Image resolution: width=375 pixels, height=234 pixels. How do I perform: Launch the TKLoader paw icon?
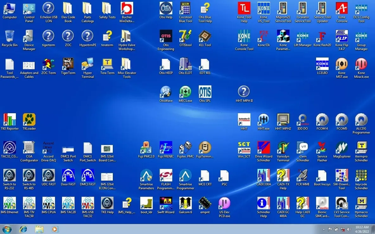click(x=29, y=121)
